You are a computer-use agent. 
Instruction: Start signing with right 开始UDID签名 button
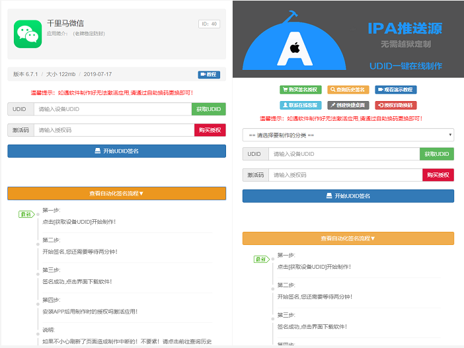click(x=348, y=196)
